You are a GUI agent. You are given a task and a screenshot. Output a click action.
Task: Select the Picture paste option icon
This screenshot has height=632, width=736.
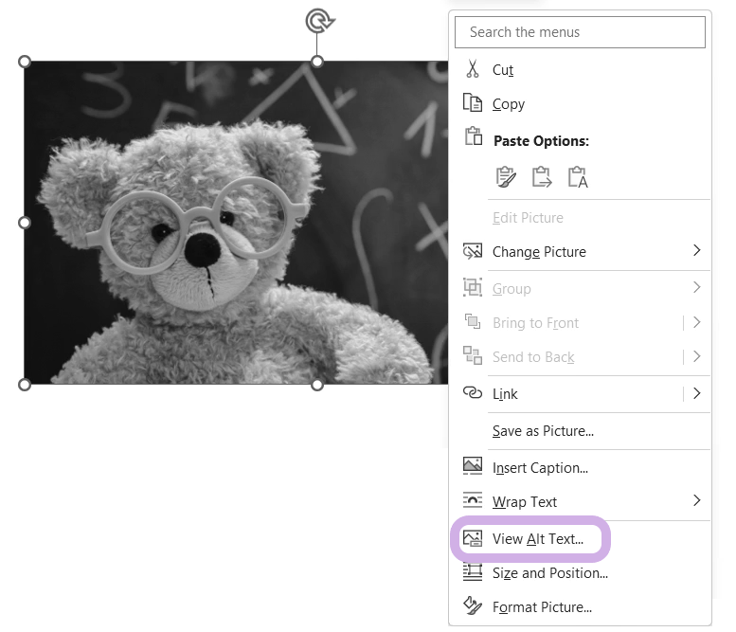[542, 177]
